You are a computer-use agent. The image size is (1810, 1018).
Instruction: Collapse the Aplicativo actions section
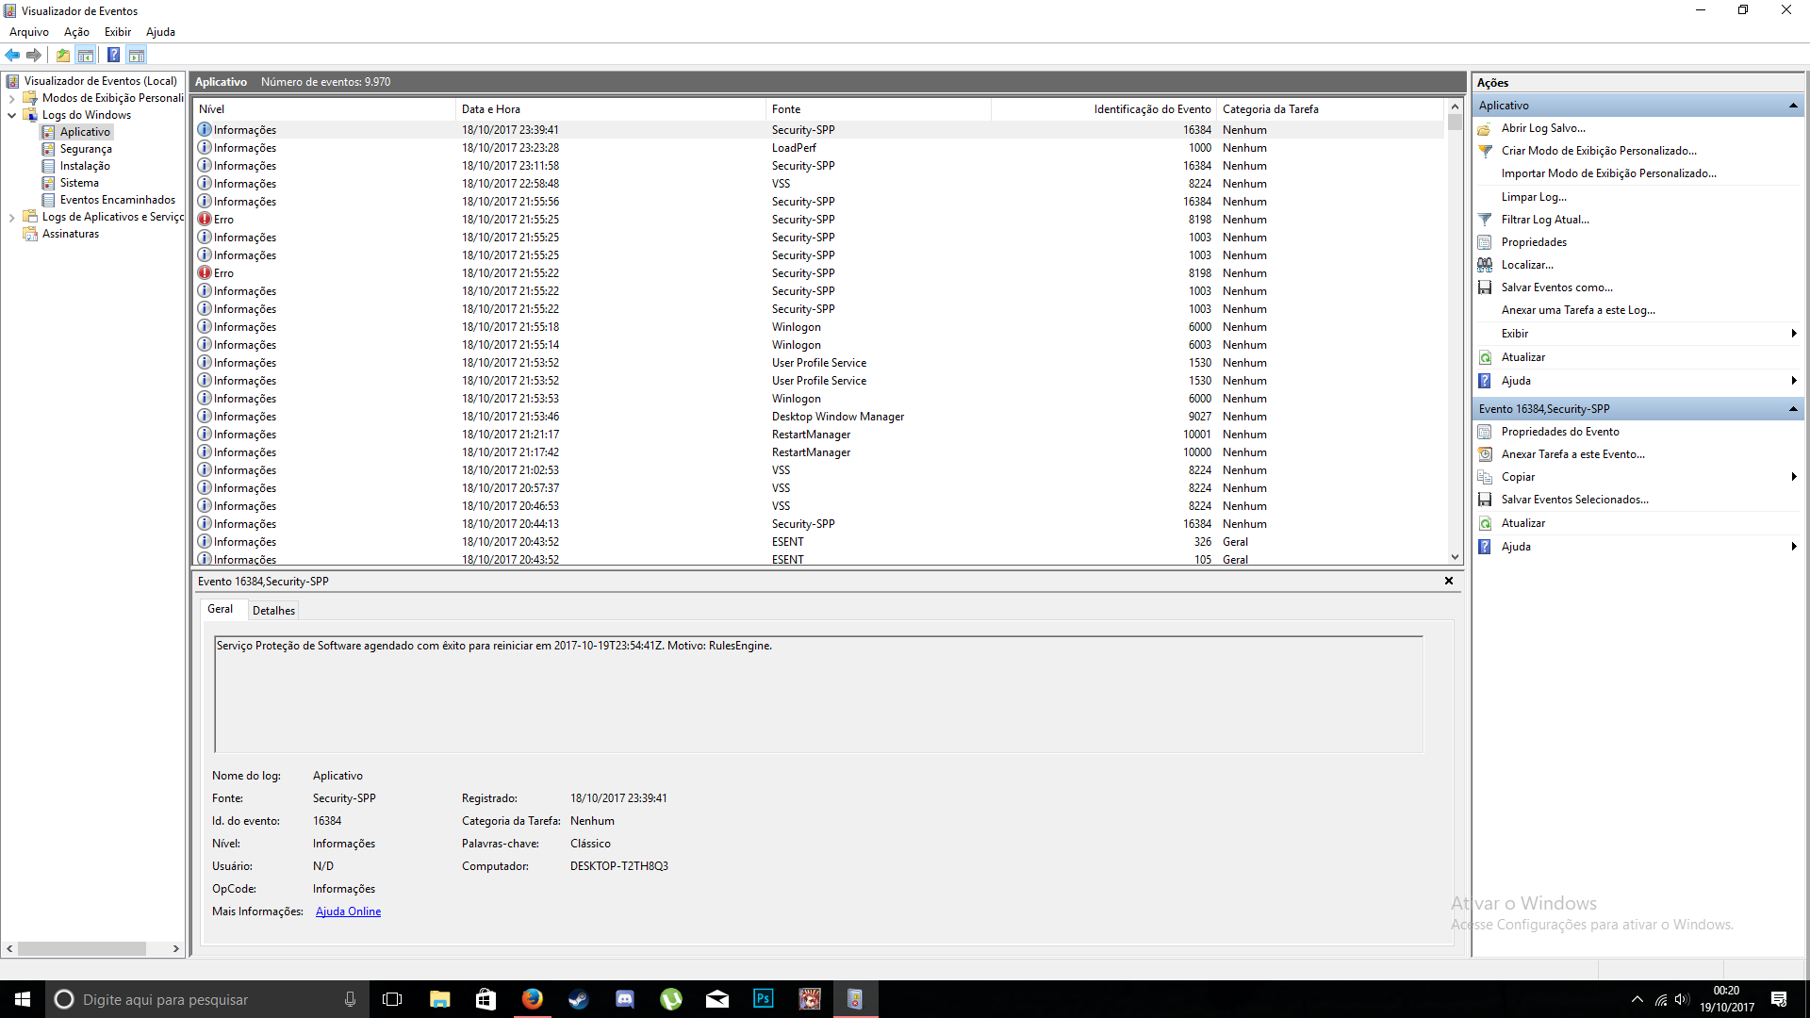1793,106
